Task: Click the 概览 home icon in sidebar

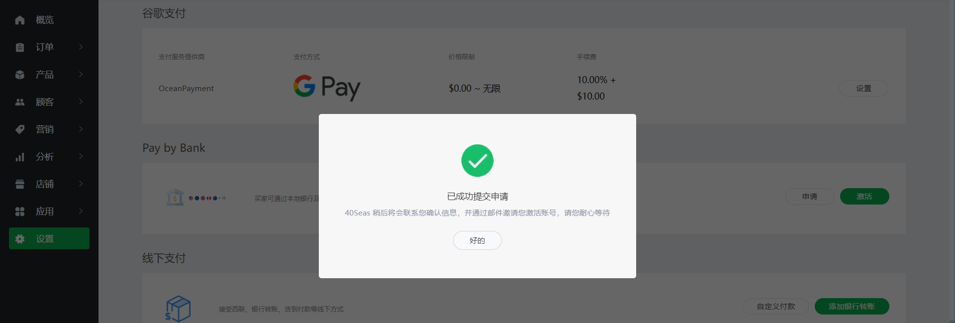Action: tap(20, 20)
